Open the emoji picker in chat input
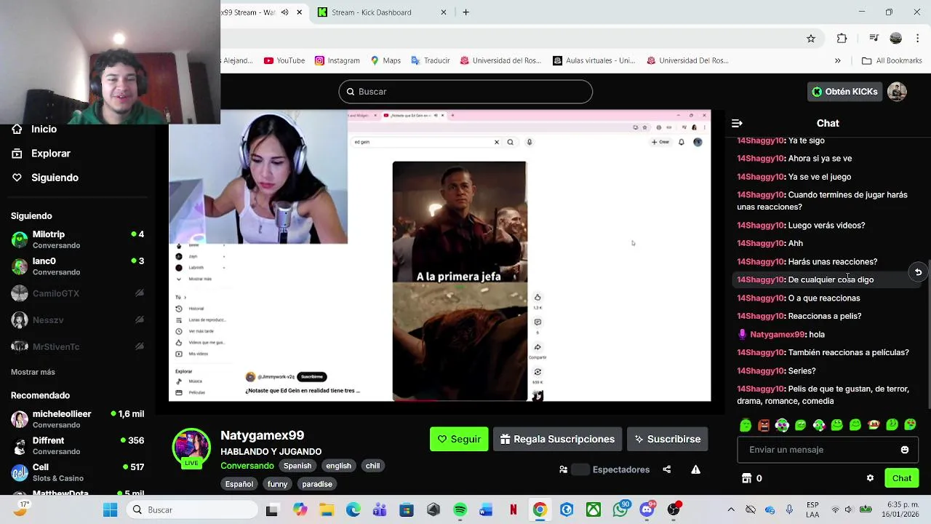The image size is (931, 524). pyautogui.click(x=905, y=450)
